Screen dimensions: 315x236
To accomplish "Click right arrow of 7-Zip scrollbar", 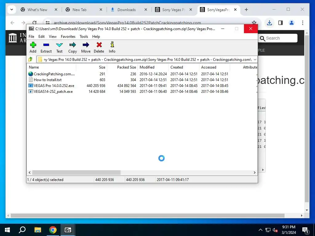I will [254, 172].
